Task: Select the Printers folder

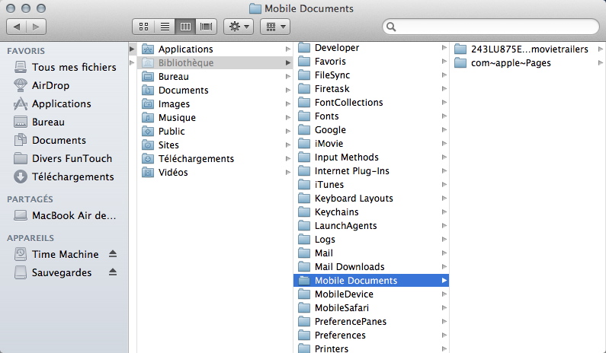Action: 371,348
